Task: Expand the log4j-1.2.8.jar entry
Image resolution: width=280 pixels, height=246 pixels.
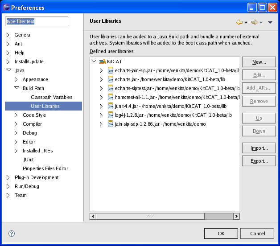Action: [x=101, y=115]
